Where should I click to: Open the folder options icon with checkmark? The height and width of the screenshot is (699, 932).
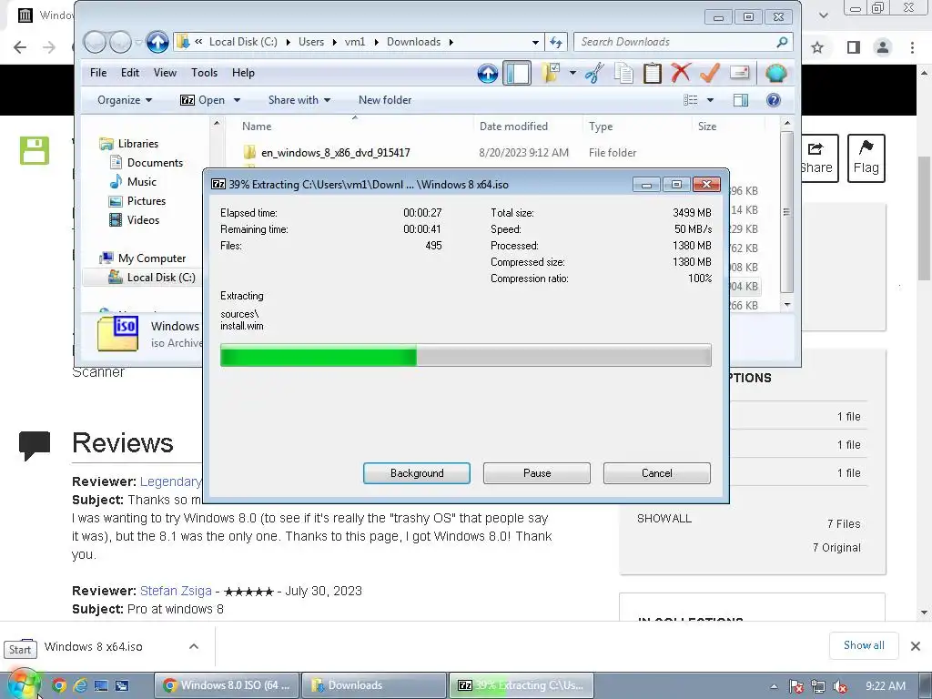[551, 73]
